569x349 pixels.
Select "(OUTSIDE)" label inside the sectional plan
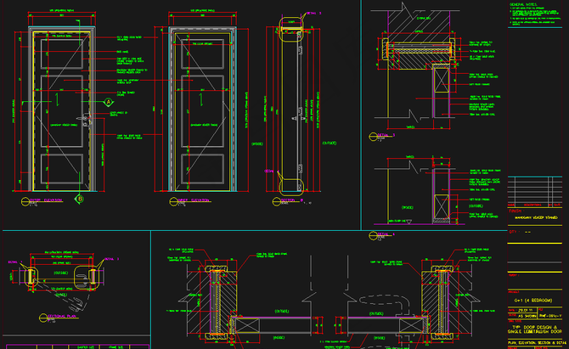(60, 273)
